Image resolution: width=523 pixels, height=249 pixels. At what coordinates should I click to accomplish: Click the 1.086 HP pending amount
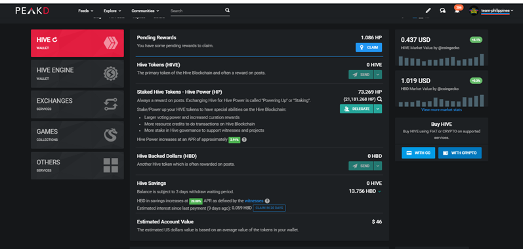pos(371,37)
